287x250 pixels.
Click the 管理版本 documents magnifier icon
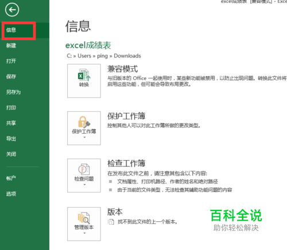point(84,218)
